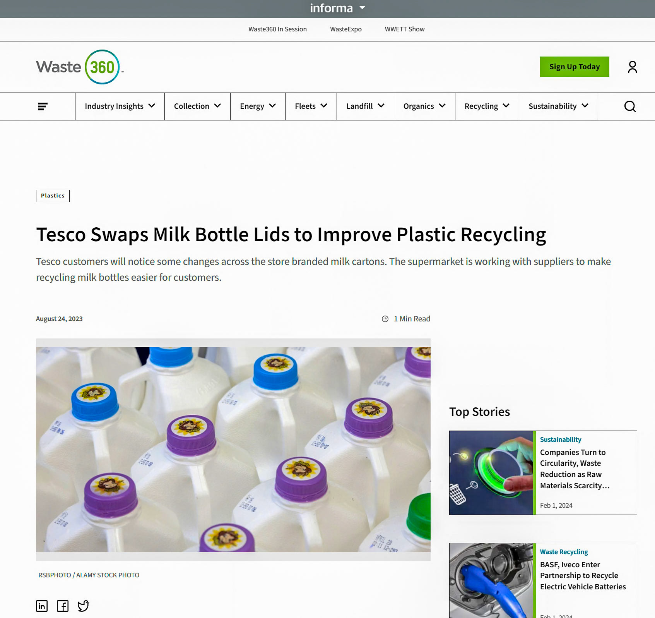This screenshot has height=618, width=655.
Task: Expand the Landfill menu chevron
Action: point(381,106)
